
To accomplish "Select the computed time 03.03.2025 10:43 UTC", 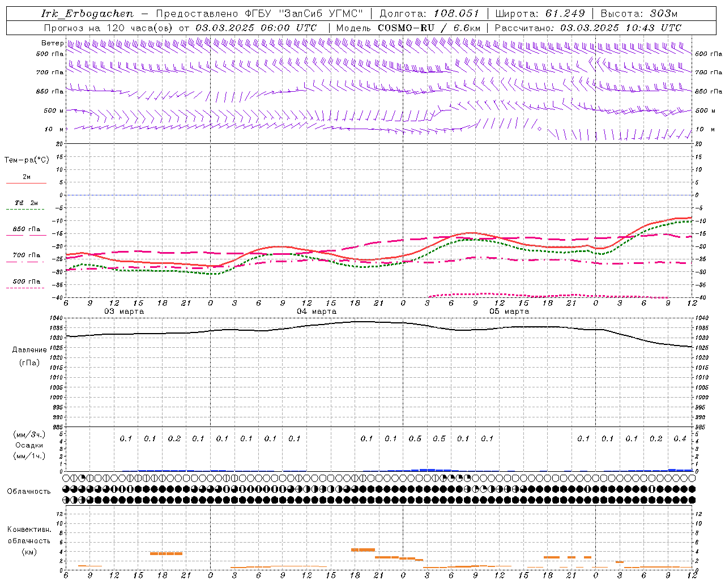I will [621, 28].
